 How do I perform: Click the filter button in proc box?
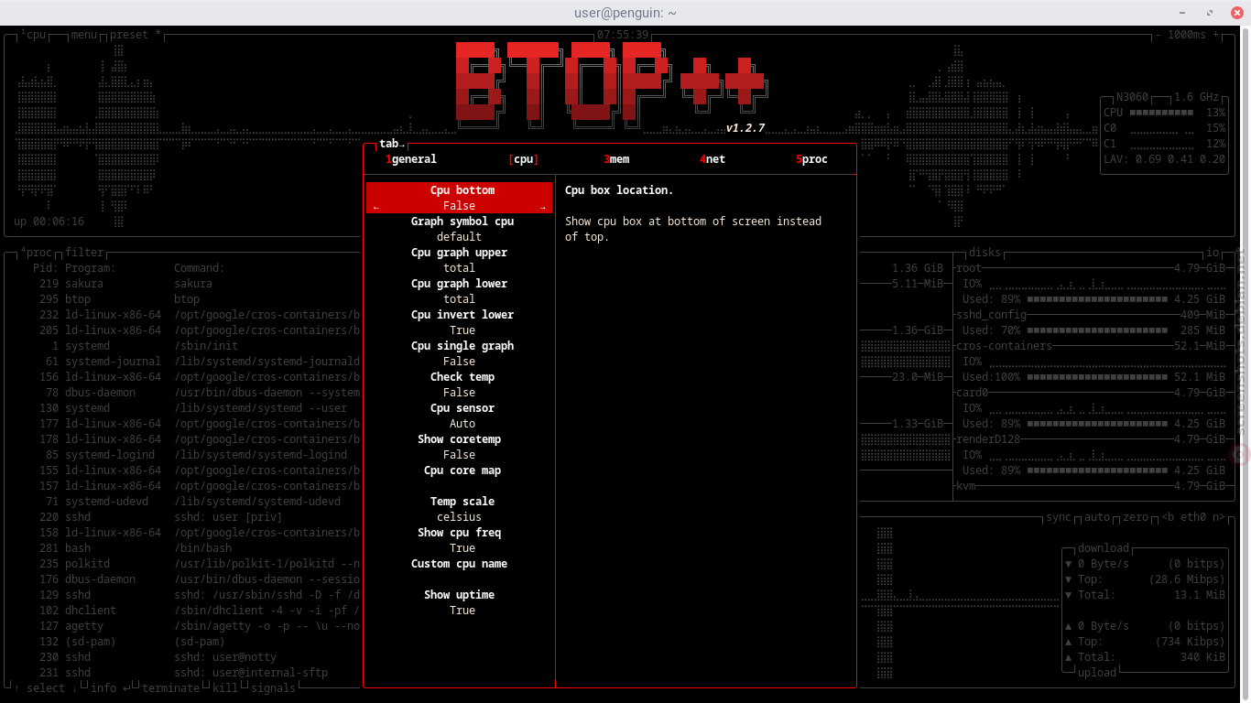(84, 253)
